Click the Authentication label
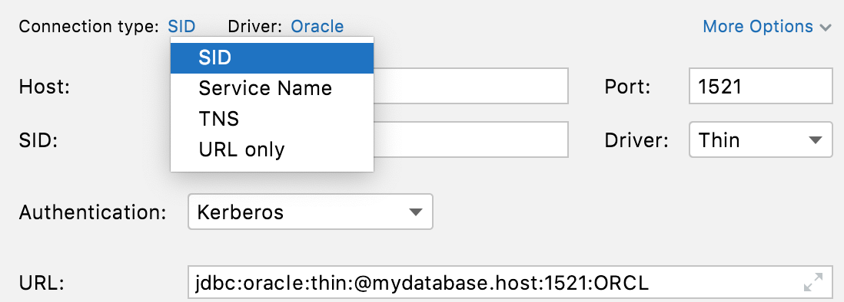 [92, 212]
